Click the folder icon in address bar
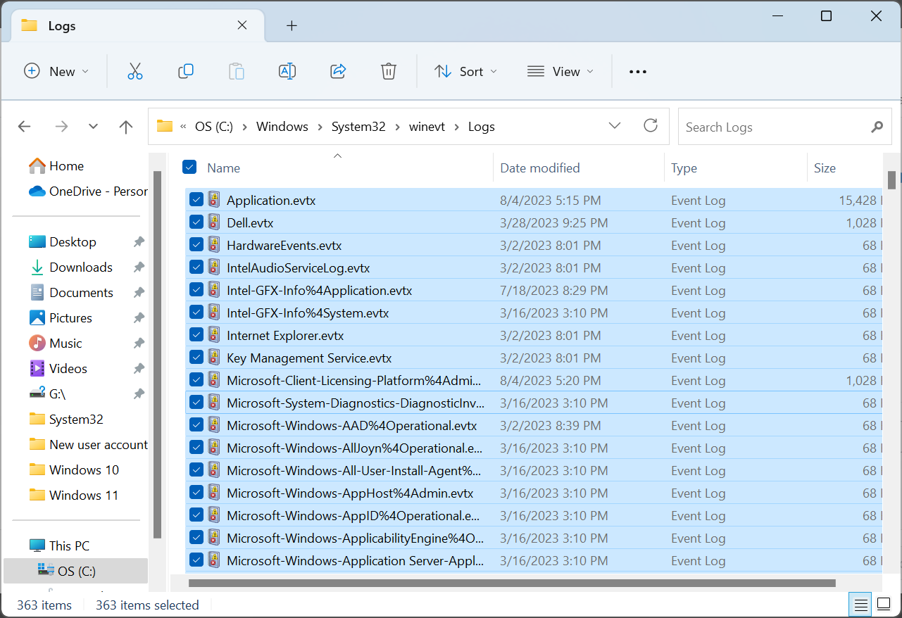902x618 pixels. click(165, 127)
